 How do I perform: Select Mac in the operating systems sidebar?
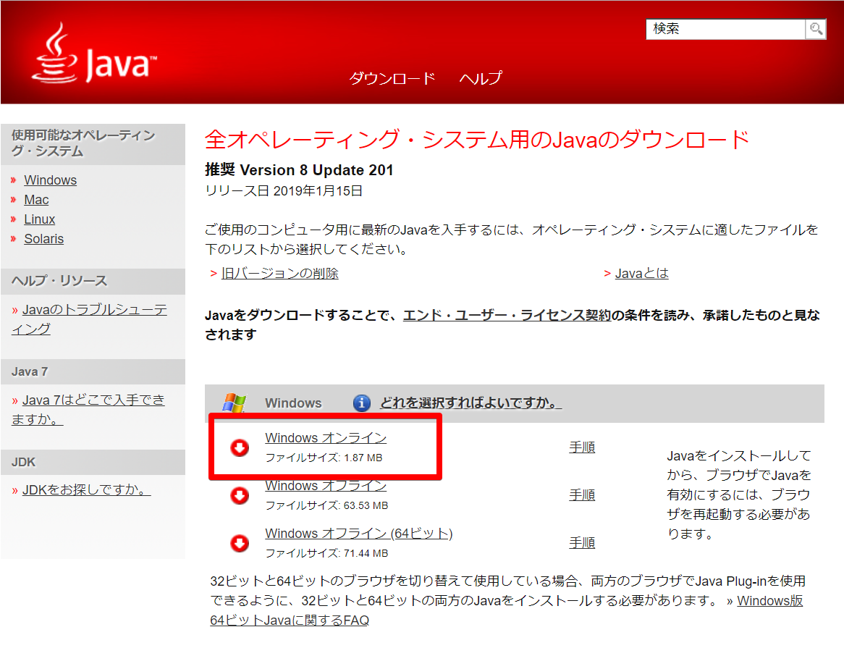(x=36, y=199)
